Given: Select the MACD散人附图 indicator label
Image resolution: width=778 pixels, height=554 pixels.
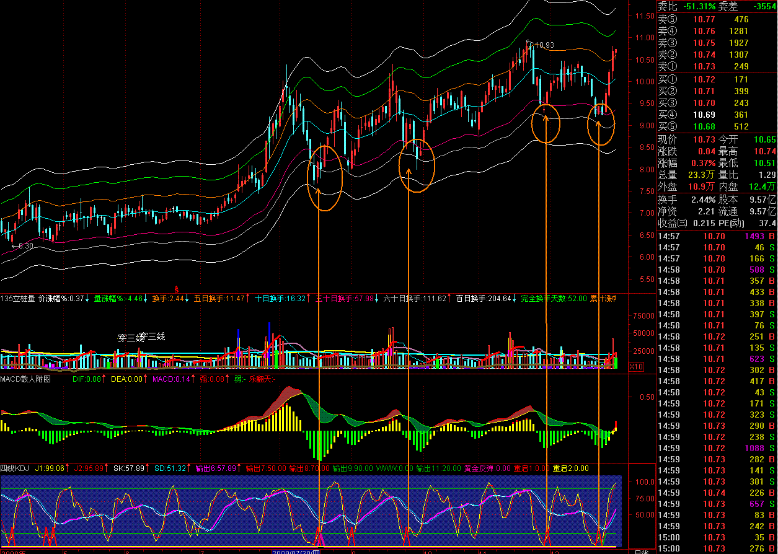Looking at the screenshot, I should 25,379.
